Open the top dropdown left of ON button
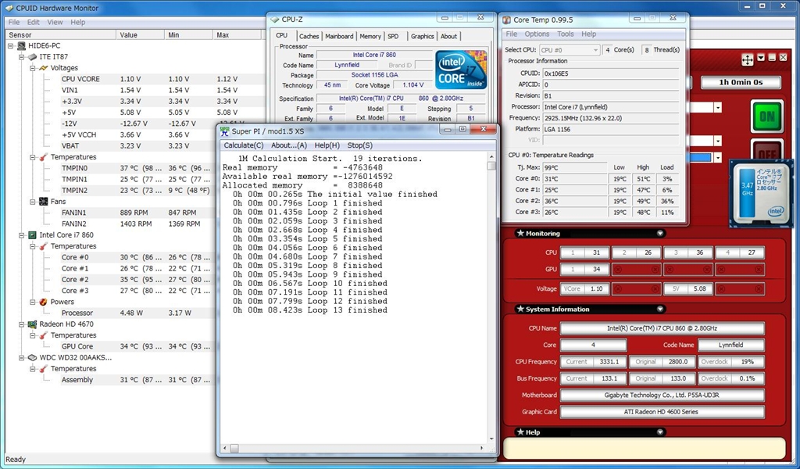The image size is (800, 469). point(718,108)
